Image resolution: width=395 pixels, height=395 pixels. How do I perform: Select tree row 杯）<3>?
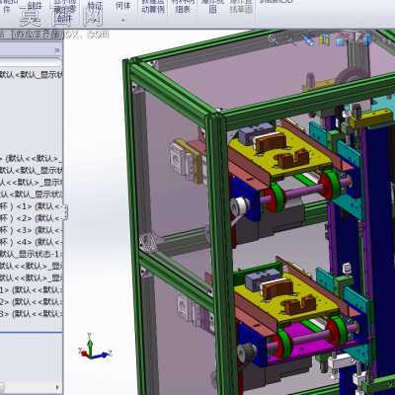pyautogui.click(x=32, y=230)
